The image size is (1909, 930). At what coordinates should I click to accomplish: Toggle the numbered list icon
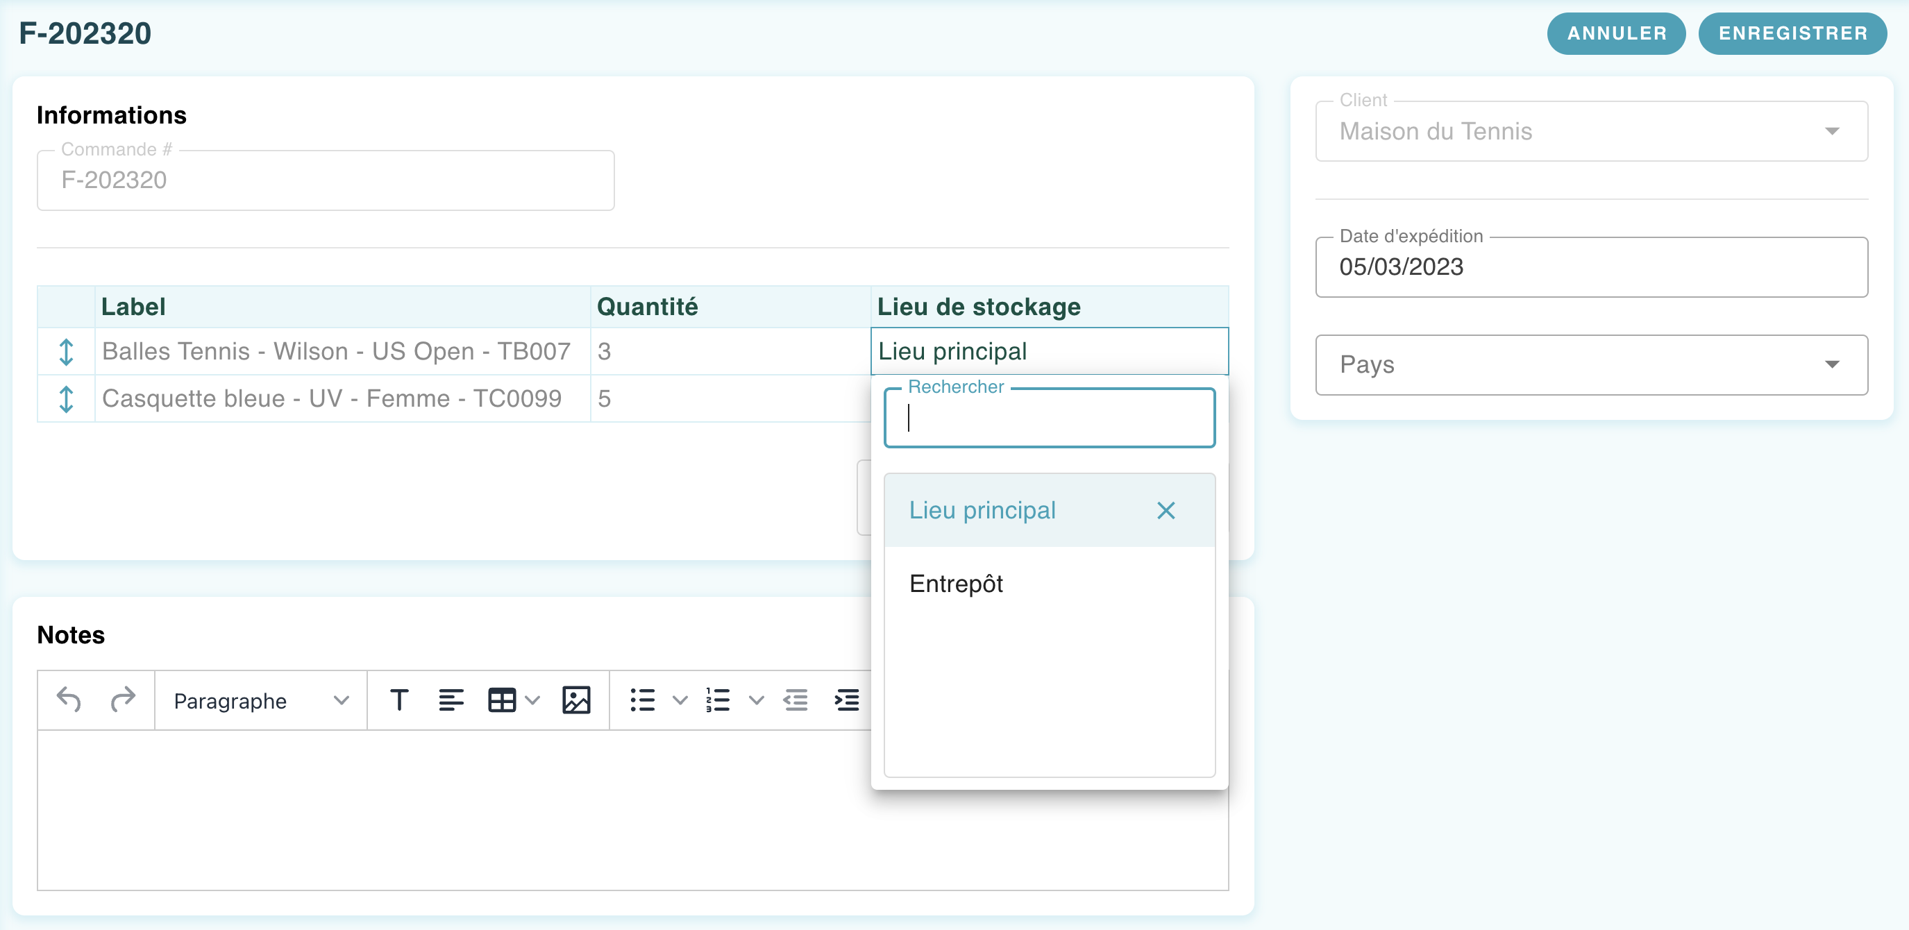(717, 700)
